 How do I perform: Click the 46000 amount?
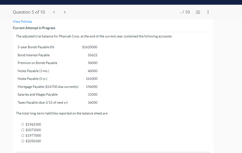93,71
